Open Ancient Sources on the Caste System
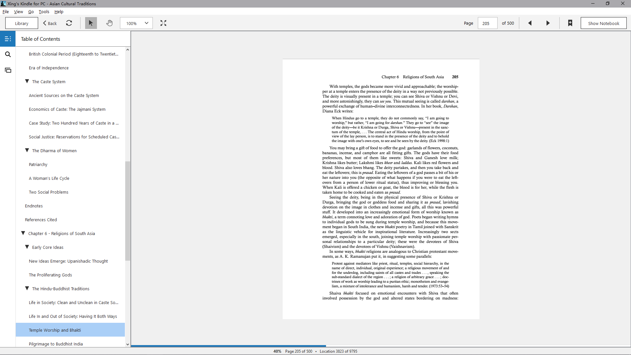The width and height of the screenshot is (631, 355). 64,95
